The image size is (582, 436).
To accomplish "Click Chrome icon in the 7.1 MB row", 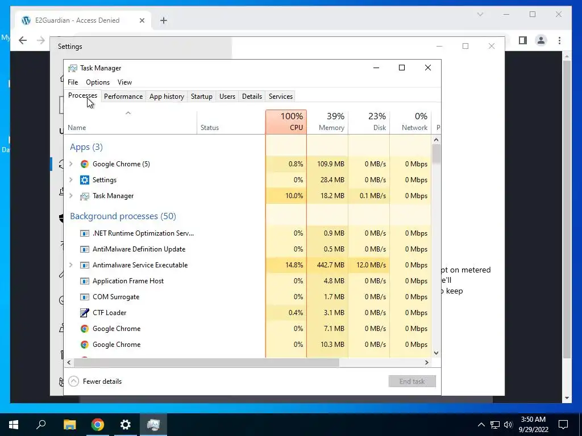I will [x=85, y=329].
